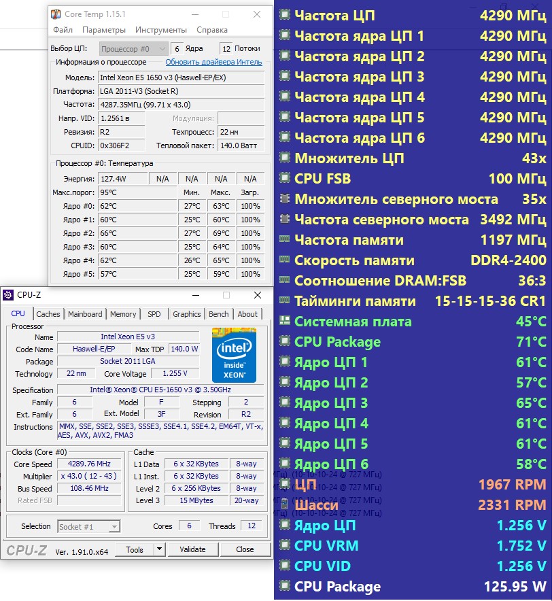Click the motherboard icon beside Системная плата

click(x=284, y=320)
